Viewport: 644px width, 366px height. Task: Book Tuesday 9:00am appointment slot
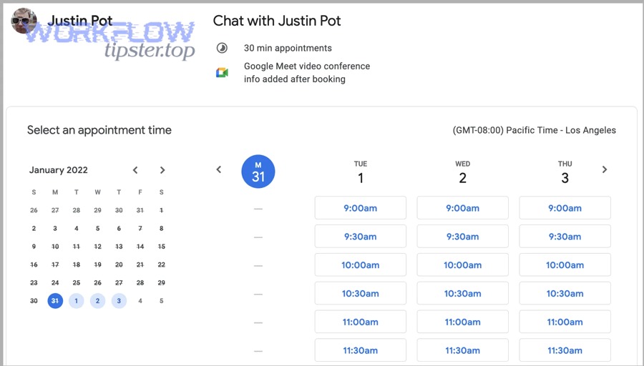pyautogui.click(x=360, y=208)
